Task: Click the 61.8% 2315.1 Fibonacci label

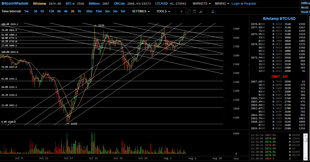Action: 9,79
